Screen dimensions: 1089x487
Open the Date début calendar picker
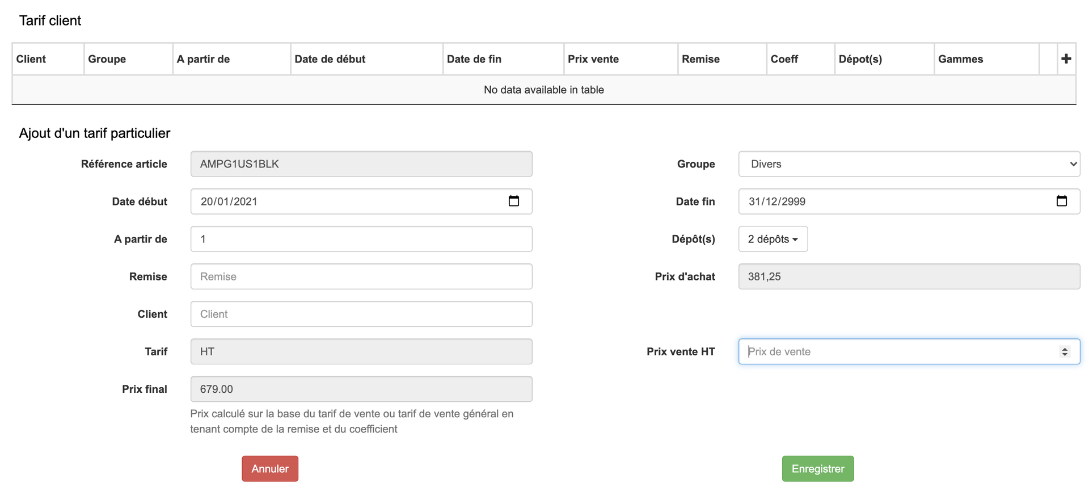pos(513,201)
